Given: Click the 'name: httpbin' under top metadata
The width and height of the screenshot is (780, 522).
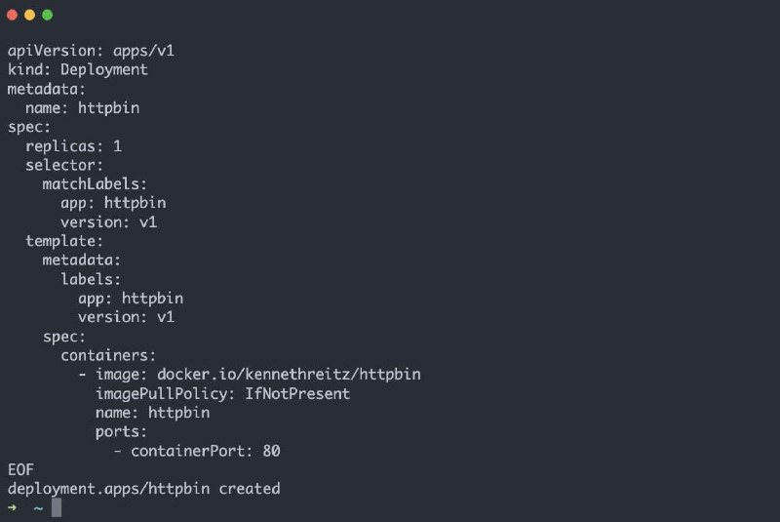Looking at the screenshot, I should [x=82, y=108].
